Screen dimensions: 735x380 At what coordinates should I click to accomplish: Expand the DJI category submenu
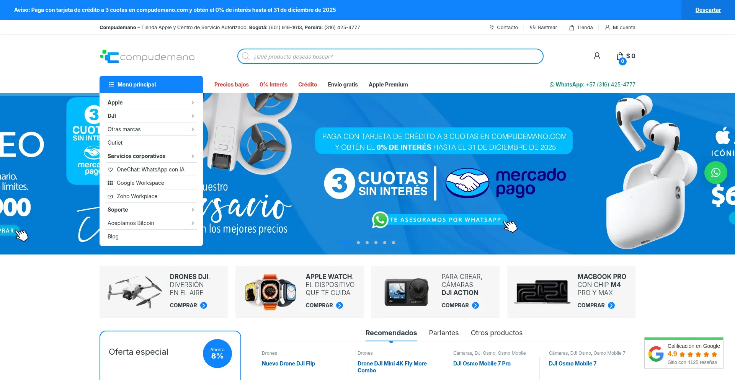tap(193, 116)
